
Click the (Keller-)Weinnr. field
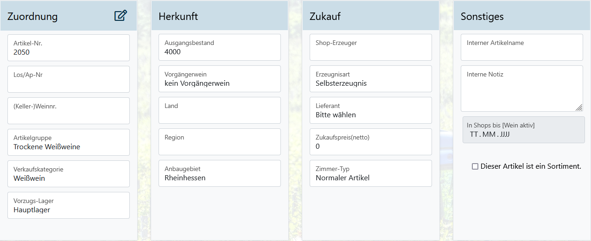[x=69, y=111]
